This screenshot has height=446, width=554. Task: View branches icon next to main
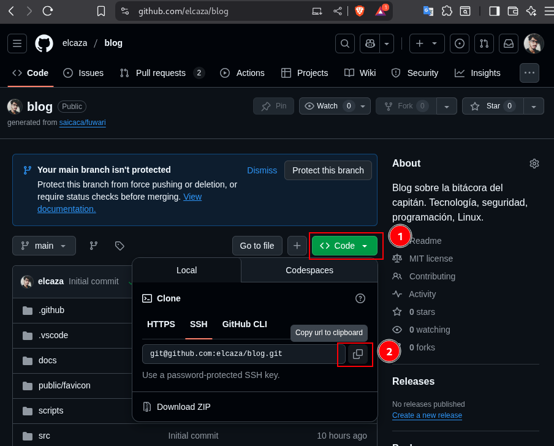click(94, 246)
